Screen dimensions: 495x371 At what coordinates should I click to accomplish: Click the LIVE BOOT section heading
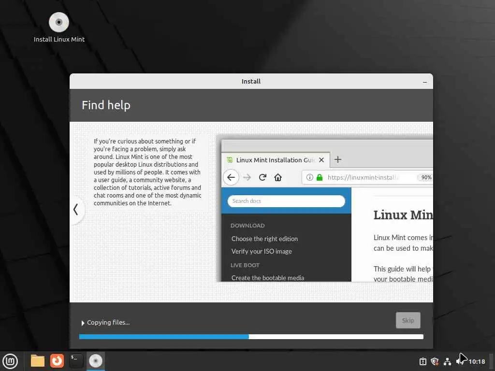[245, 265]
